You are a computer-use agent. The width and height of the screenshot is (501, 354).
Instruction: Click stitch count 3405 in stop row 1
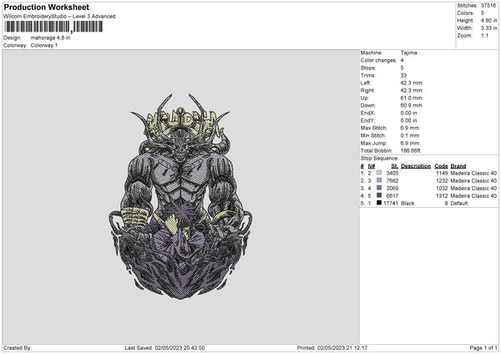tap(392, 173)
